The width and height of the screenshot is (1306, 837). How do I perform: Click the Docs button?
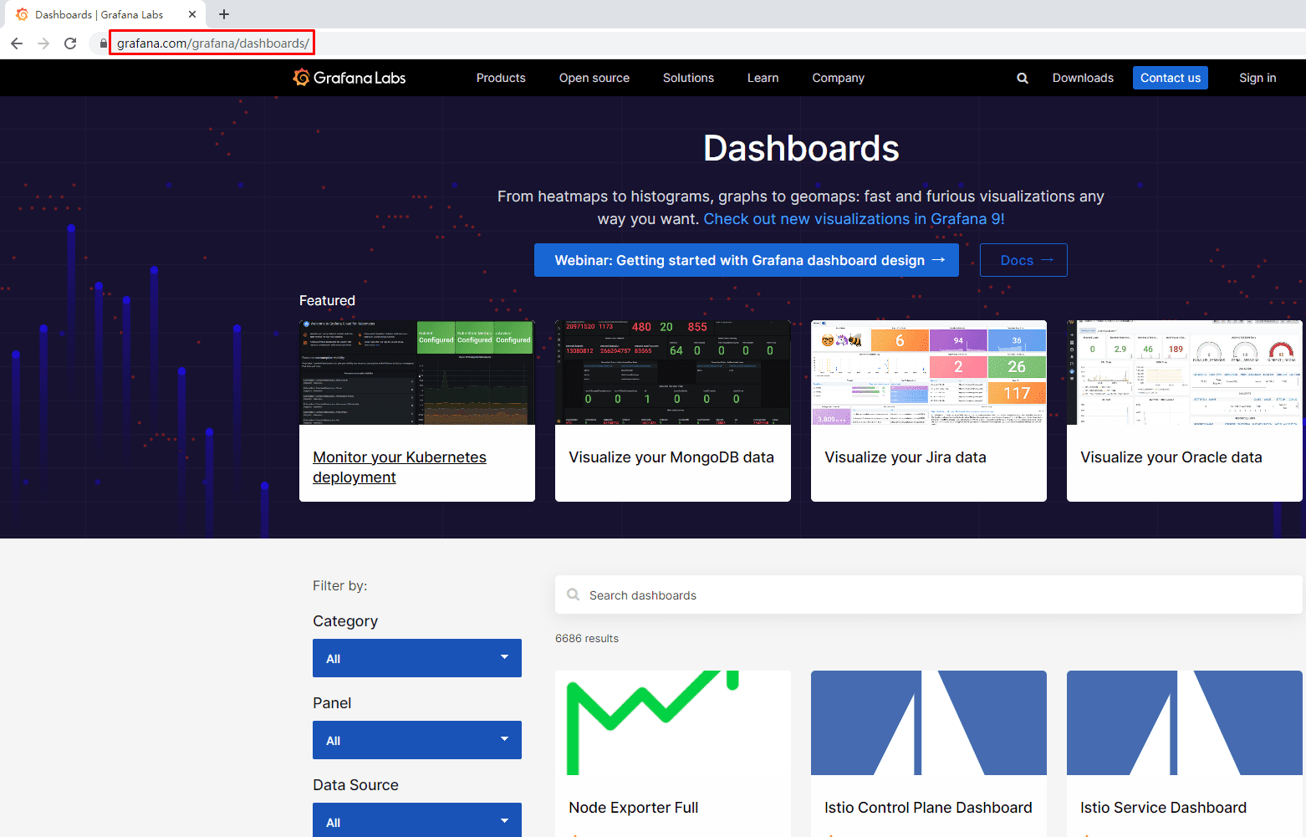point(1023,260)
